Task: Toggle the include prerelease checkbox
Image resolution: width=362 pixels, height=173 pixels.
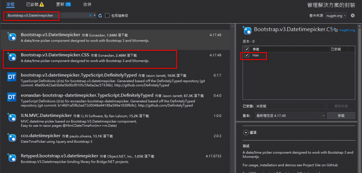Action: tap(107, 16)
